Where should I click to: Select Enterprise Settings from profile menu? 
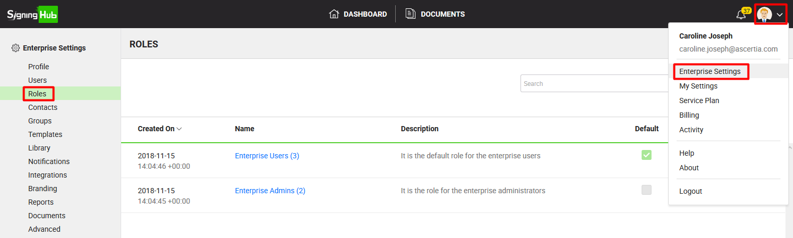coord(709,71)
